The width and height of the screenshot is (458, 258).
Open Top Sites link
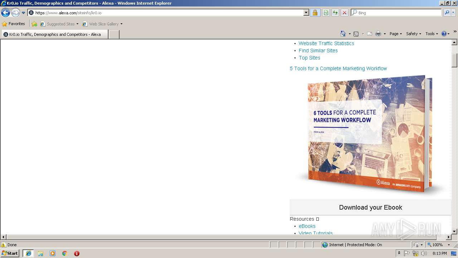(x=310, y=58)
